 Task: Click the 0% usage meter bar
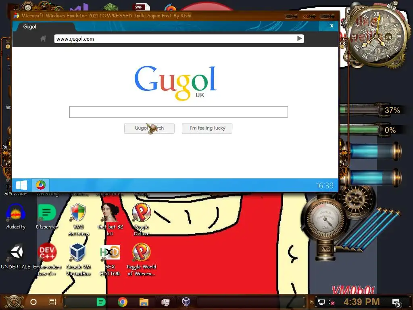pos(359,130)
